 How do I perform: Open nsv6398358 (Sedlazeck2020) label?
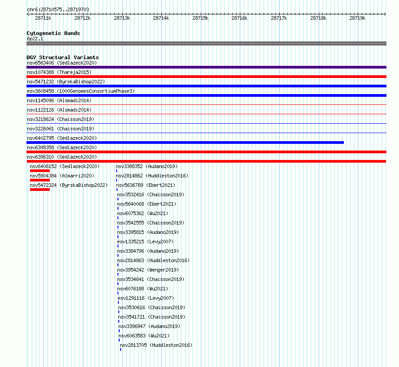click(x=62, y=147)
